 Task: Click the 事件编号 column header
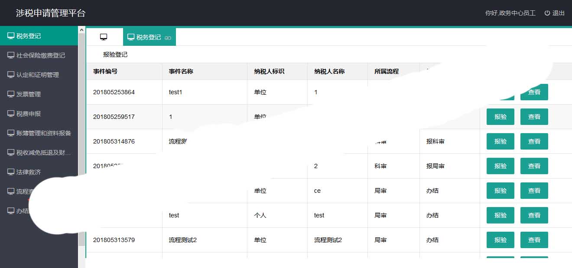105,71
